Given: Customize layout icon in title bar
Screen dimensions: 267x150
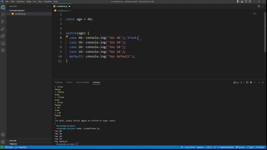Looking at the screenshot, I should 250,2.
